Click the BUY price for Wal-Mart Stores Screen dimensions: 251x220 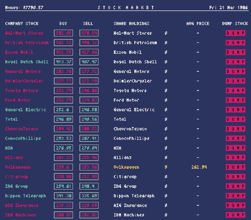click(x=63, y=33)
